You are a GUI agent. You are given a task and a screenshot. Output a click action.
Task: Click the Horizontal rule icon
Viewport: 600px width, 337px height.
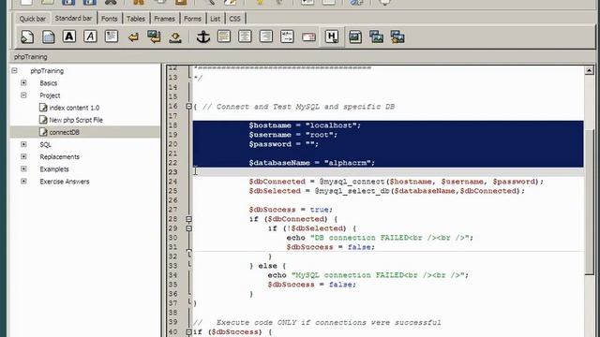(x=224, y=37)
